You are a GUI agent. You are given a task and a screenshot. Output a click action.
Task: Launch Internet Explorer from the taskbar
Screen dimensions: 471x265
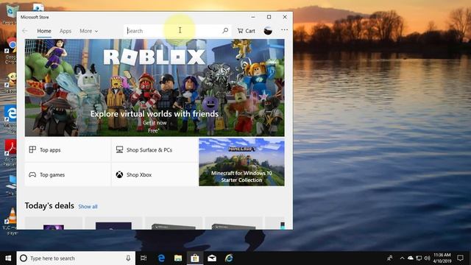pos(229,258)
